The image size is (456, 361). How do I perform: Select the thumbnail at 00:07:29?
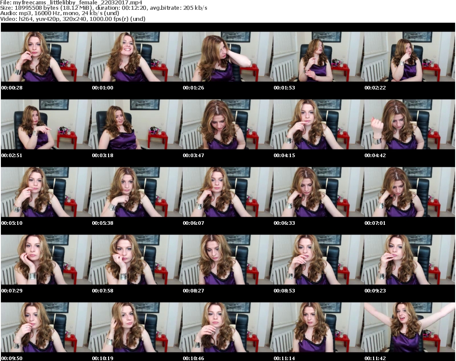click(46, 260)
